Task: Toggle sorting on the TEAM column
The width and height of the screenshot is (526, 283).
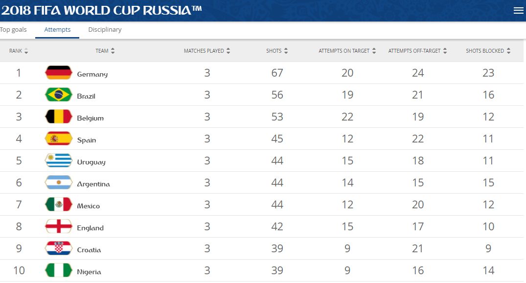Action: pyautogui.click(x=114, y=50)
